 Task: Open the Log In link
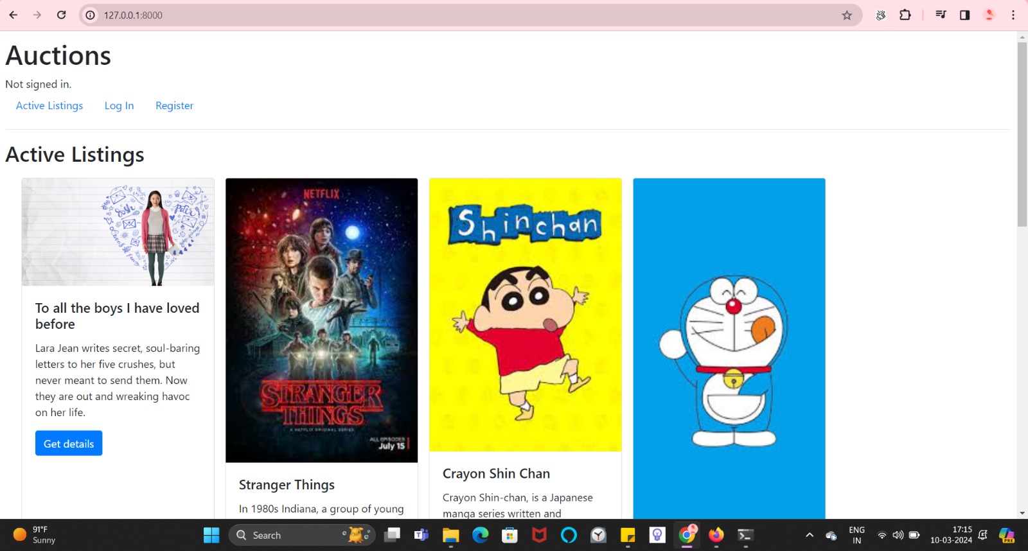(x=119, y=105)
